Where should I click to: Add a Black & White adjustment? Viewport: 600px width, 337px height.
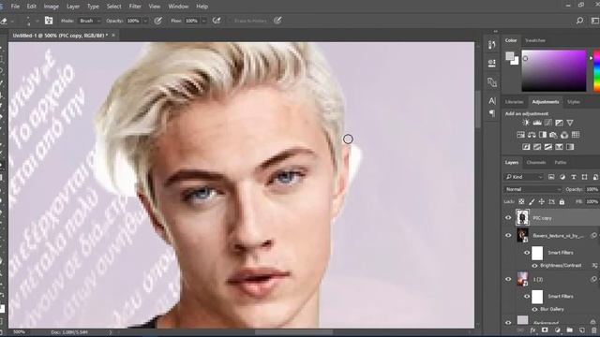pos(543,135)
